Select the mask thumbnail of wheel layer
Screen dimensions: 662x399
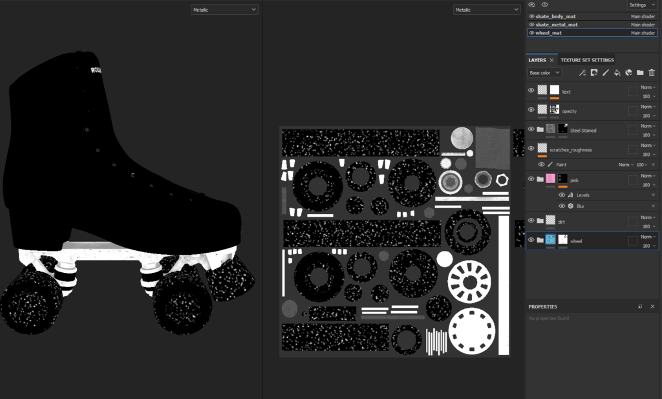[x=563, y=239]
